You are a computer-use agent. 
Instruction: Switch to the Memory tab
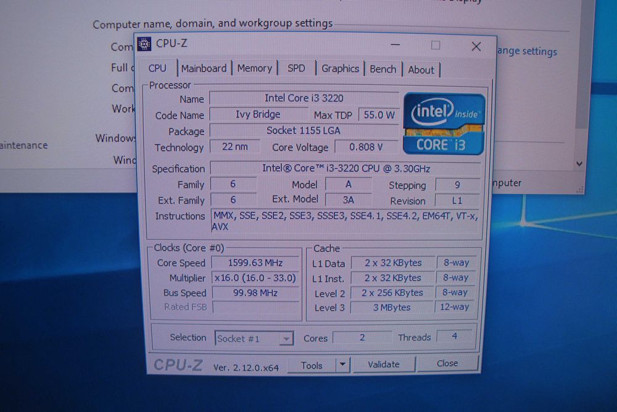tap(255, 69)
